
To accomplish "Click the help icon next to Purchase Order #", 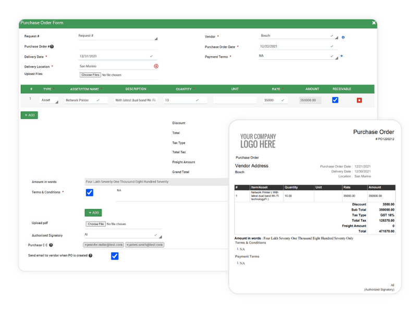I will (x=52, y=47).
